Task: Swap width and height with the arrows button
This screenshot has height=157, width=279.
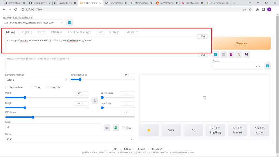Action: tap(95, 101)
